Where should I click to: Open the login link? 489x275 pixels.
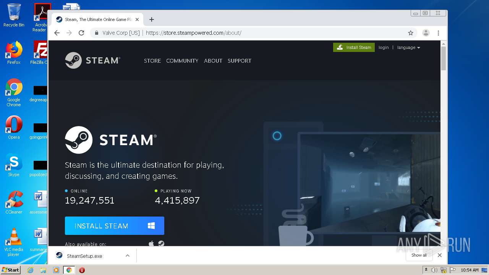click(x=384, y=47)
